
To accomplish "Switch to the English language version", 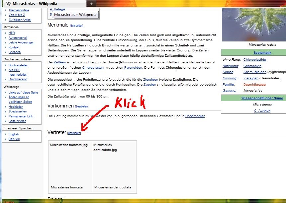I will tap(14, 134).
